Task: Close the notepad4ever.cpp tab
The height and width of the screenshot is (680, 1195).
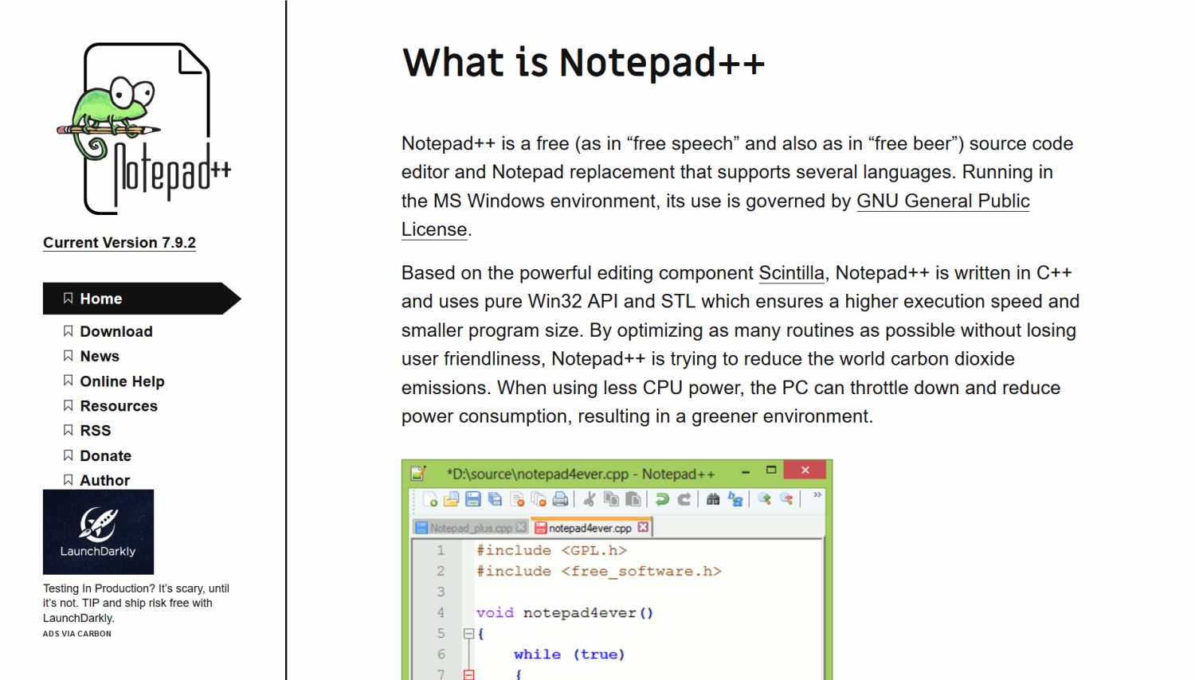Action: [x=643, y=526]
